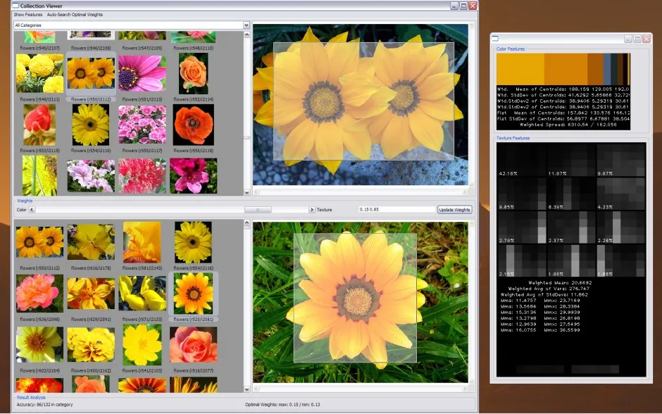The height and width of the screenshot is (414, 662).
Task: Click the scroll-down arrow of bottom thumbnail list
Action: (246, 391)
